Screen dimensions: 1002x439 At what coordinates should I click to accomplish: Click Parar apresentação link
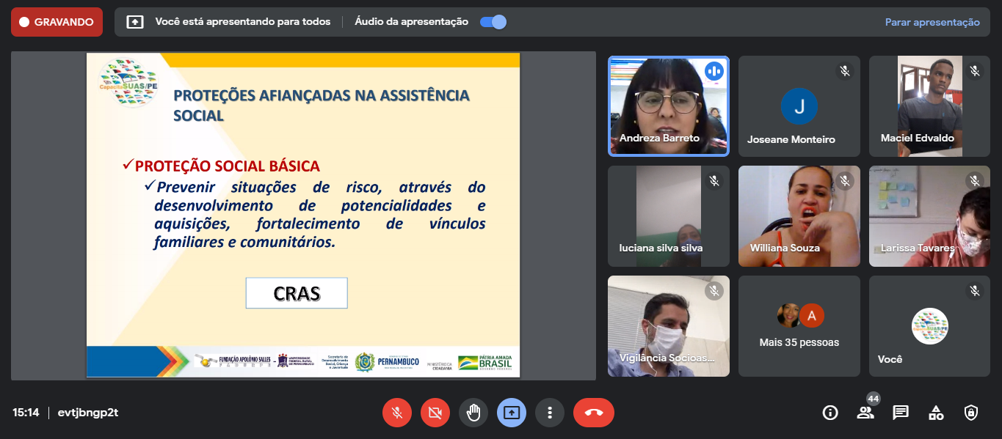coord(932,22)
